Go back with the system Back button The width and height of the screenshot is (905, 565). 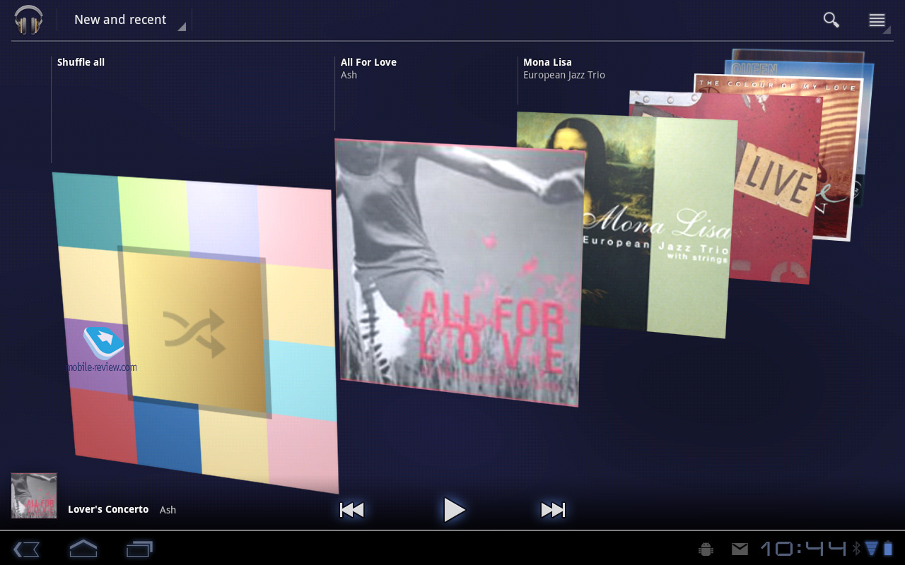coord(26,549)
